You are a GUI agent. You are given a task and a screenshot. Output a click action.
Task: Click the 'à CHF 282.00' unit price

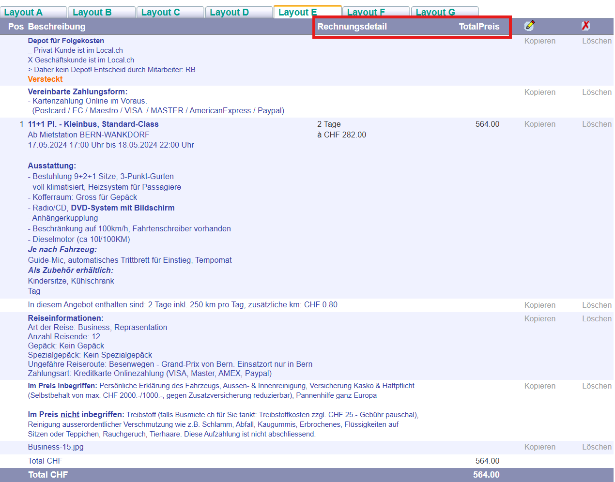(341, 135)
